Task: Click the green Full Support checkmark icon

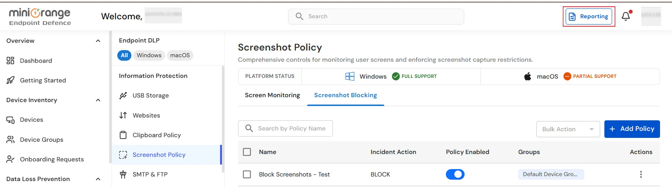Action: point(396,76)
